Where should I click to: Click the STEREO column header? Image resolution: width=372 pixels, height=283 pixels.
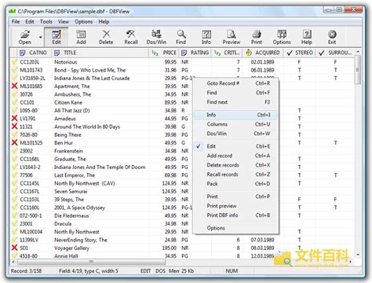coord(300,53)
